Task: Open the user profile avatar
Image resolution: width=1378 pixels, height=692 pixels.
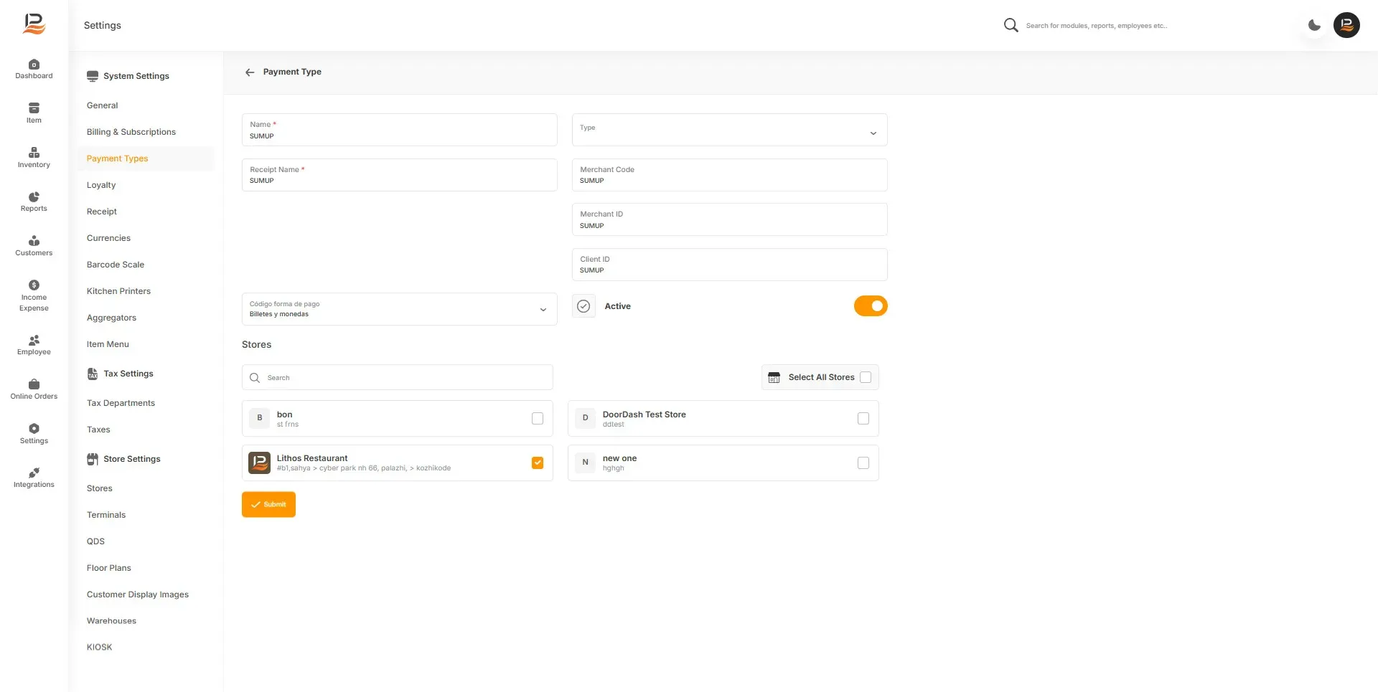Action: tap(1346, 25)
